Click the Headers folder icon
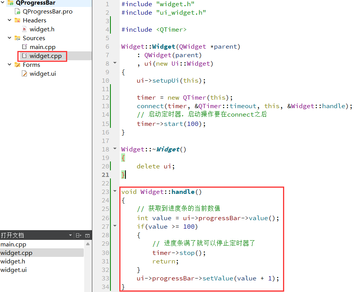 (17, 20)
